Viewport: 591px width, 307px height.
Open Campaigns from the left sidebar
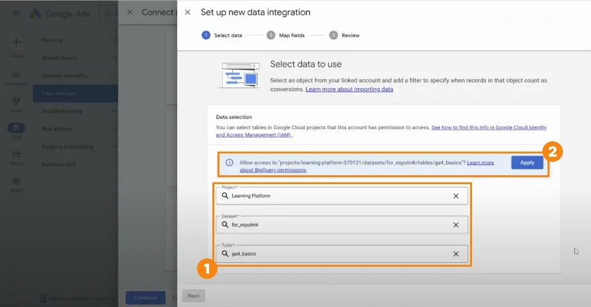16,79
